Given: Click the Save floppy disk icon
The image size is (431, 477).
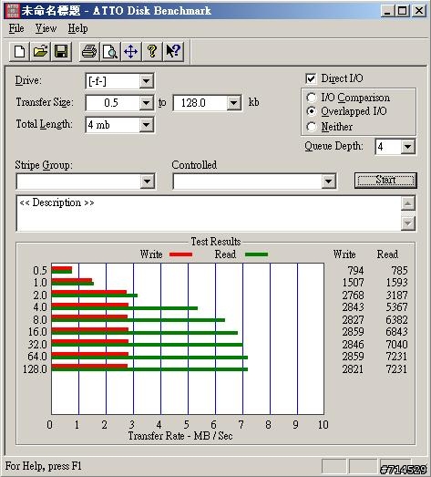Looking at the screenshot, I should tap(61, 51).
